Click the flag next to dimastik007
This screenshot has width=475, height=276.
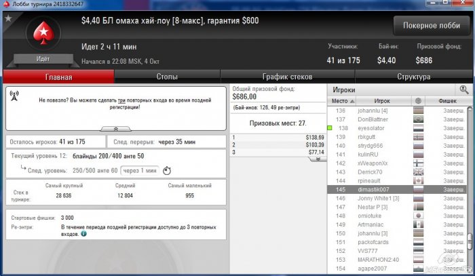click(419, 189)
